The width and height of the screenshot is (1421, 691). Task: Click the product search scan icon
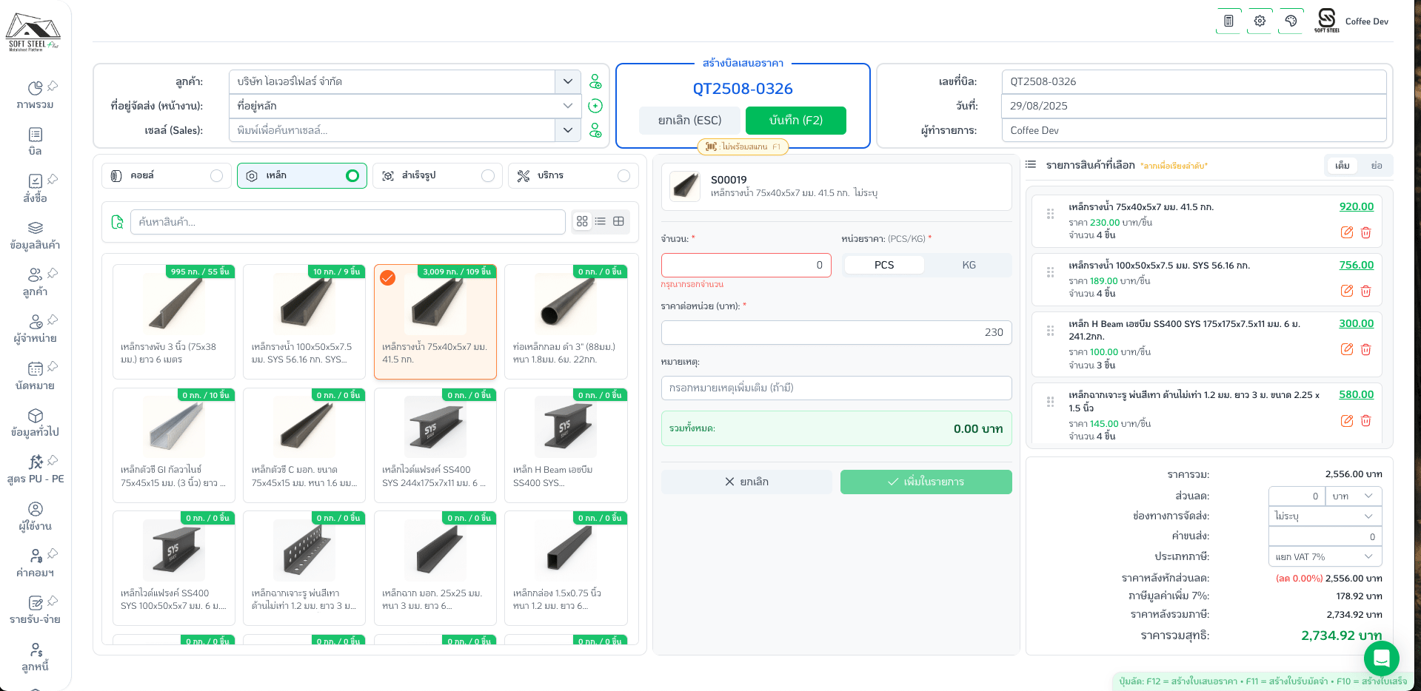tap(117, 222)
